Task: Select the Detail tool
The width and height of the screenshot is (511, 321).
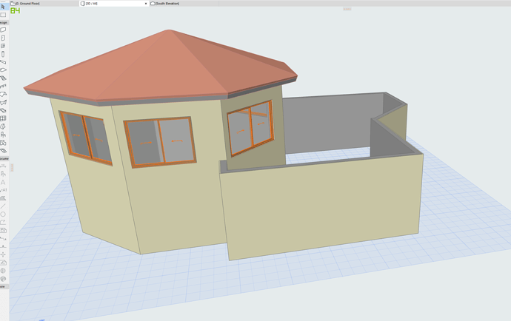Action: click(3, 271)
